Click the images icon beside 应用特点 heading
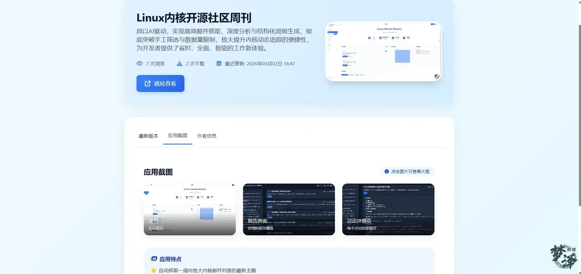 tap(154, 259)
